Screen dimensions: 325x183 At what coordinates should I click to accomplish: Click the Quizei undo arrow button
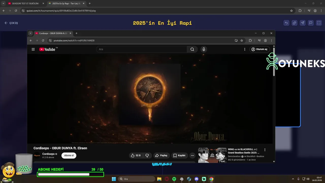pyautogui.click(x=286, y=23)
